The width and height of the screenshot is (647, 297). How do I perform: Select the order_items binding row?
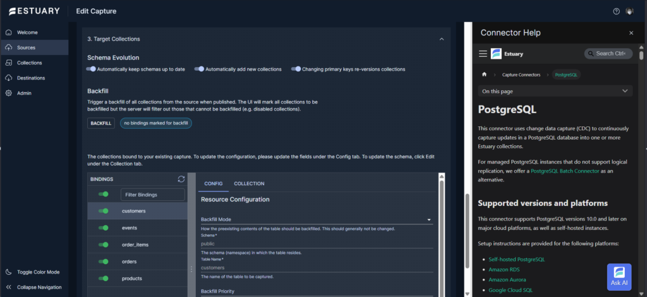click(137, 245)
